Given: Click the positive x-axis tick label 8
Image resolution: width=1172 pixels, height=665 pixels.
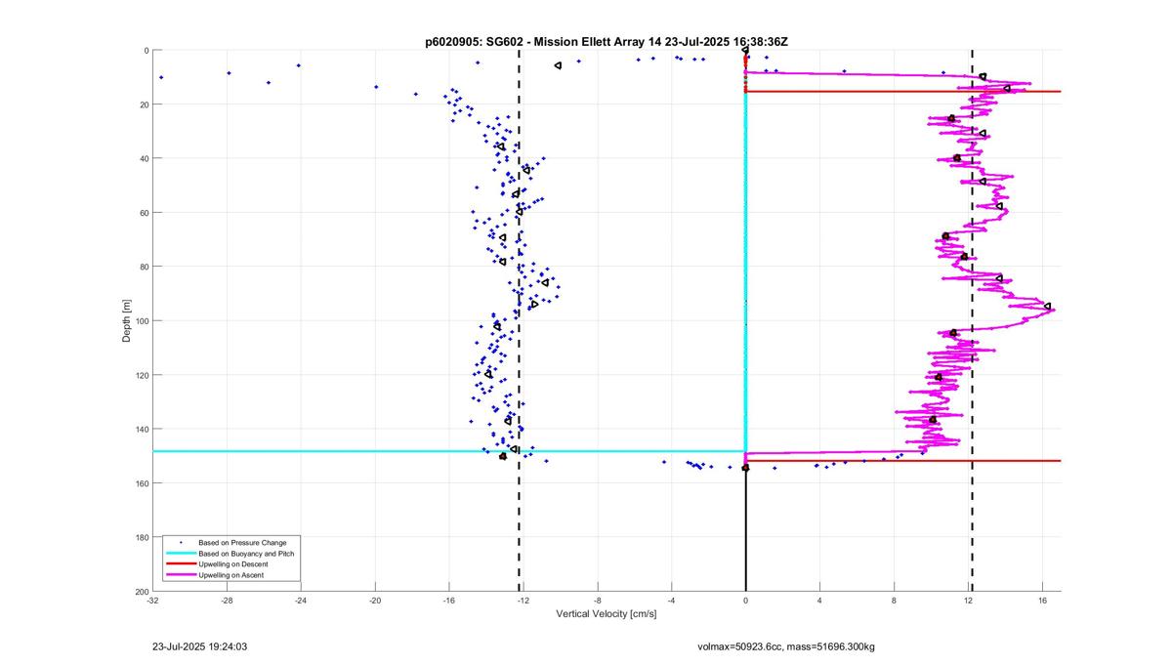Looking at the screenshot, I should tap(895, 601).
